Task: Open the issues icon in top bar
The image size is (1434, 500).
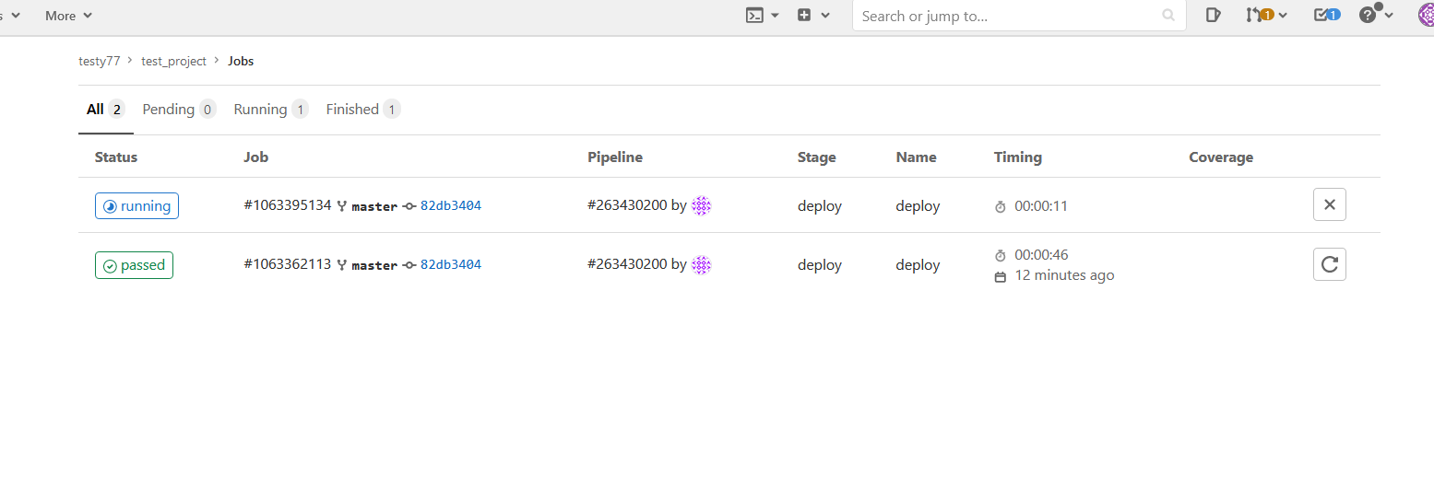Action: pos(1213,15)
